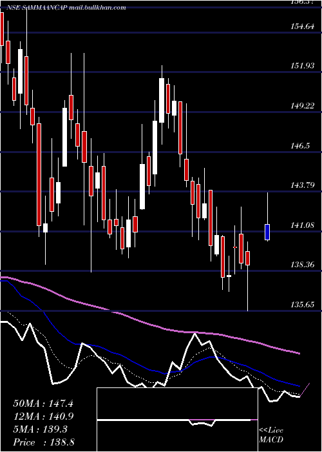Click the 5MA : 139.3 readout

coord(40,429)
